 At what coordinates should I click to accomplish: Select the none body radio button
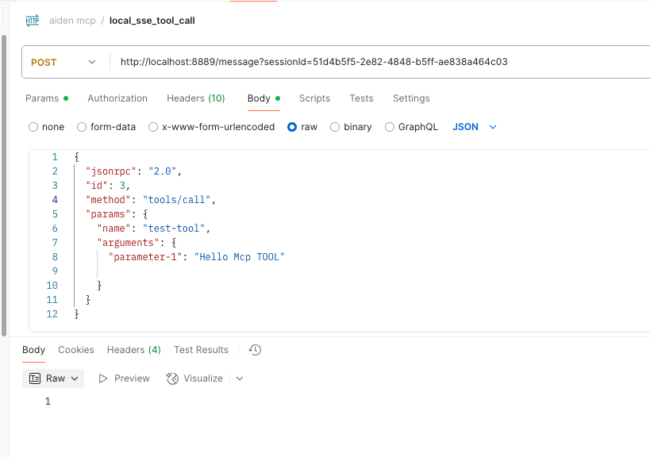pos(33,127)
